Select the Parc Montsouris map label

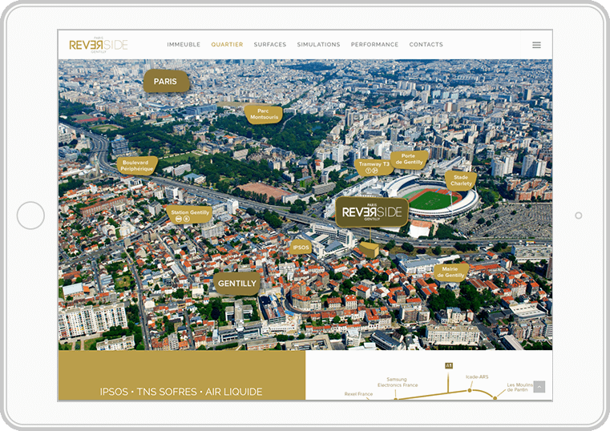(265, 115)
